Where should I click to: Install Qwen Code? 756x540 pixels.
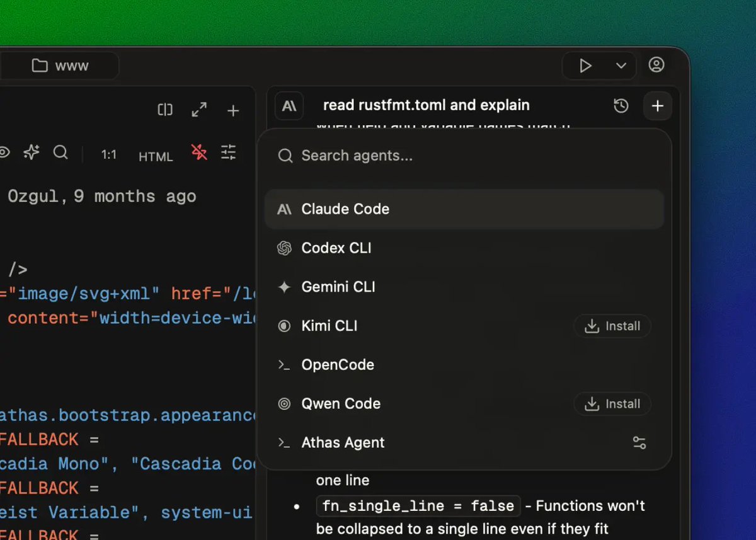click(x=612, y=404)
